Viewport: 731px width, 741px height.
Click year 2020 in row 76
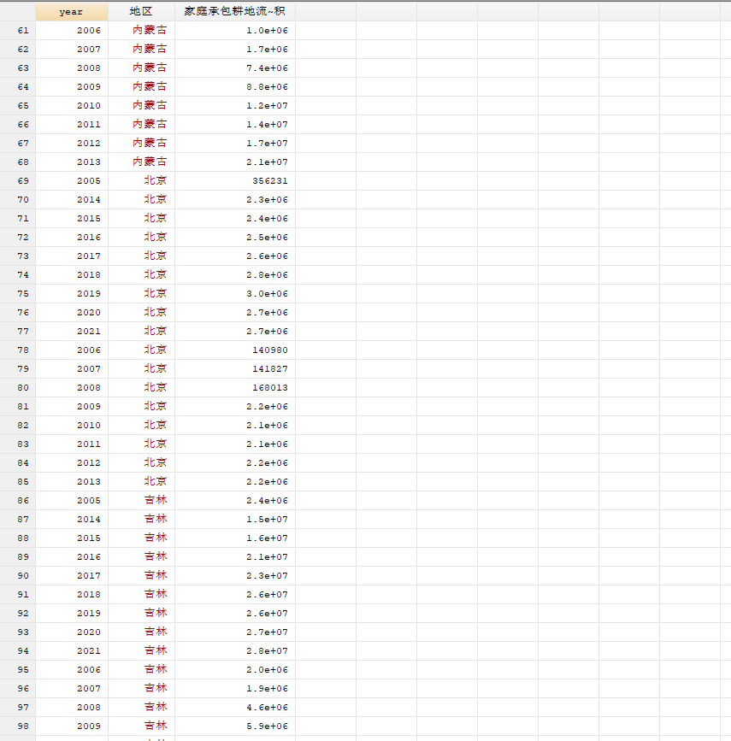[x=88, y=312]
